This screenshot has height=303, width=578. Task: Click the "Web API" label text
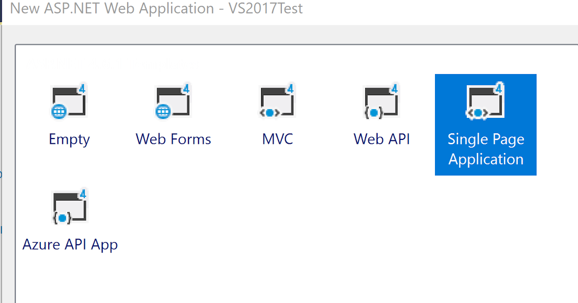(381, 139)
